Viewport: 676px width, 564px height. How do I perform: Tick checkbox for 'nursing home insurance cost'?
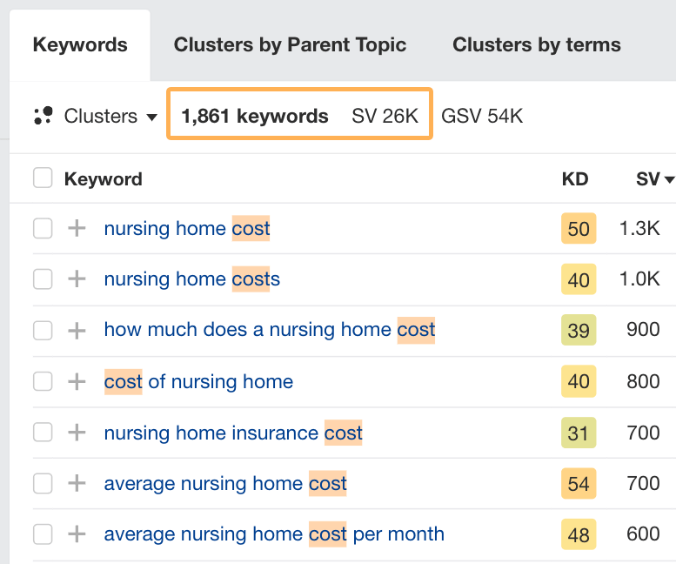click(x=43, y=433)
